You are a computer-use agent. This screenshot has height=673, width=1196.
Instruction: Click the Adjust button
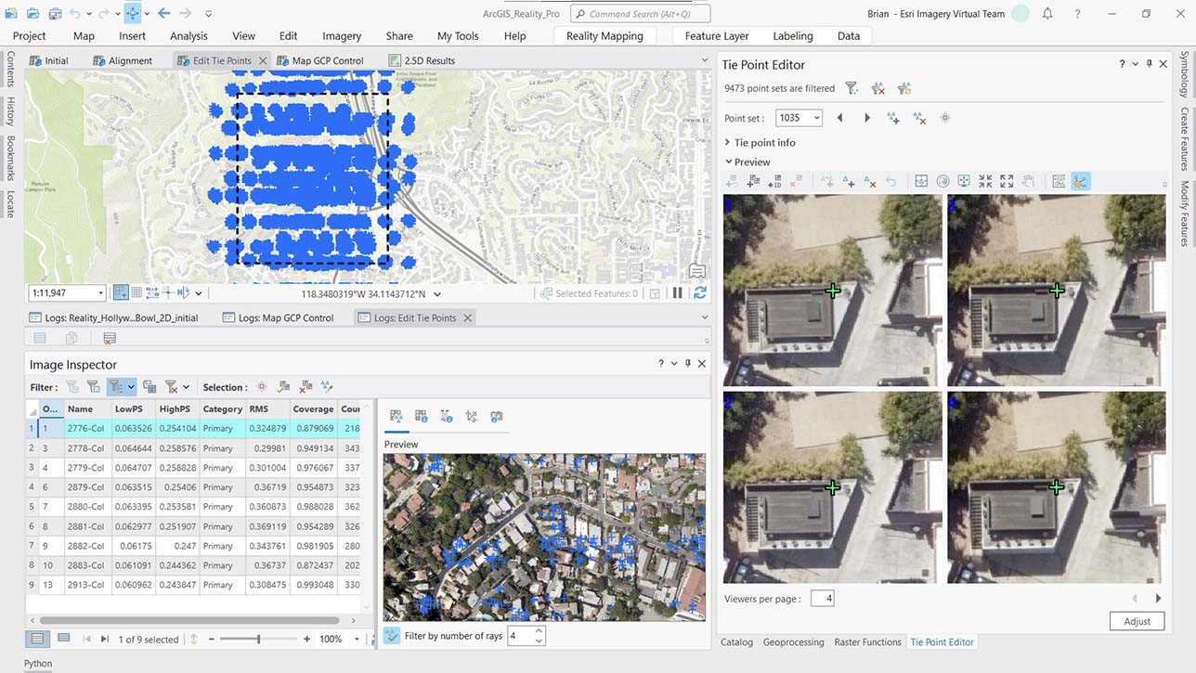1137,620
